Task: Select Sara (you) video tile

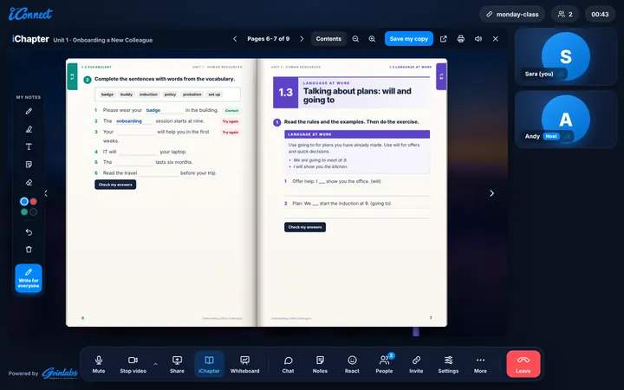Action: point(565,56)
